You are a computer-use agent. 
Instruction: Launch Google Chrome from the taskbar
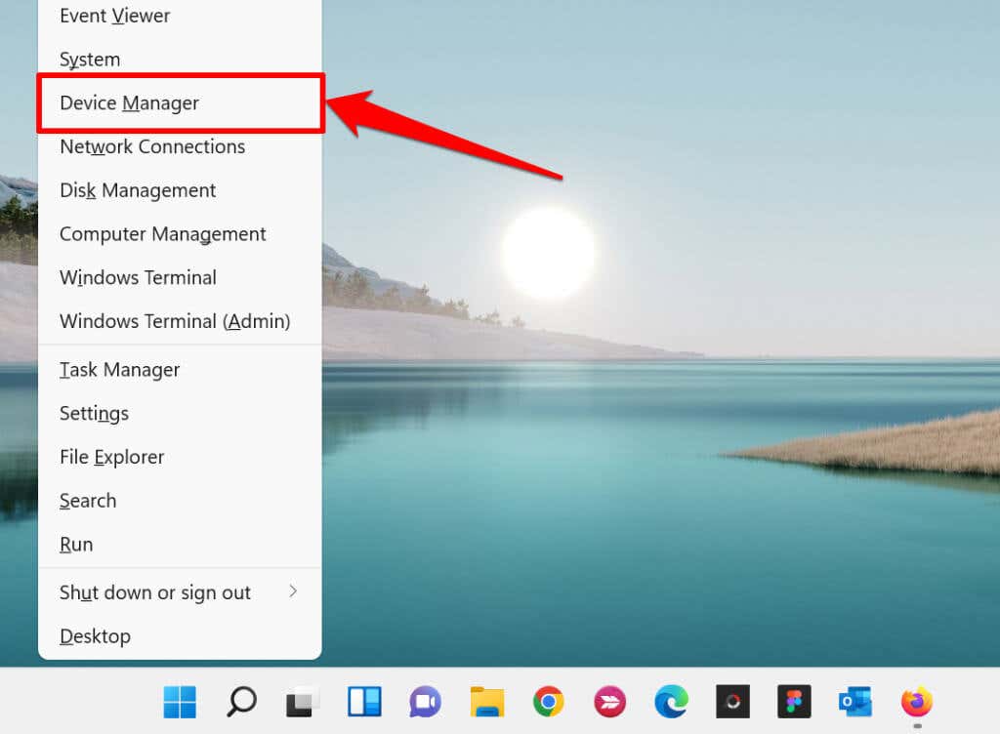(549, 702)
